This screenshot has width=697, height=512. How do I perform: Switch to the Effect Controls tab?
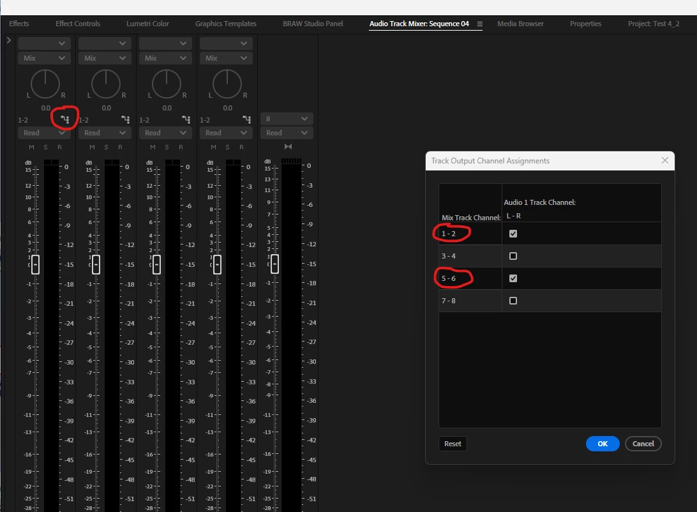[x=78, y=24]
